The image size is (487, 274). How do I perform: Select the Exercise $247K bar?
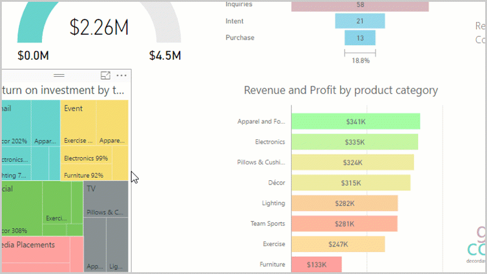coord(338,244)
